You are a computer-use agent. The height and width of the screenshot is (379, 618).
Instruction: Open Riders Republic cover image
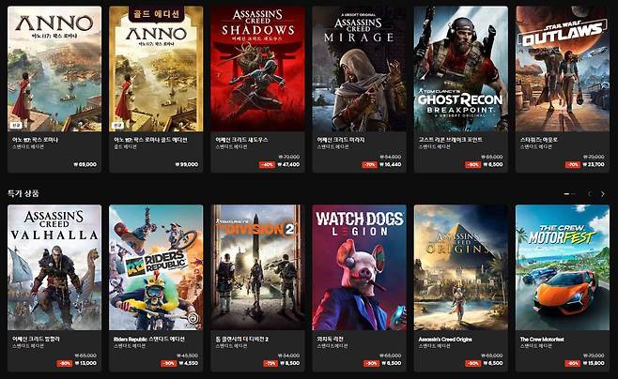point(156,267)
